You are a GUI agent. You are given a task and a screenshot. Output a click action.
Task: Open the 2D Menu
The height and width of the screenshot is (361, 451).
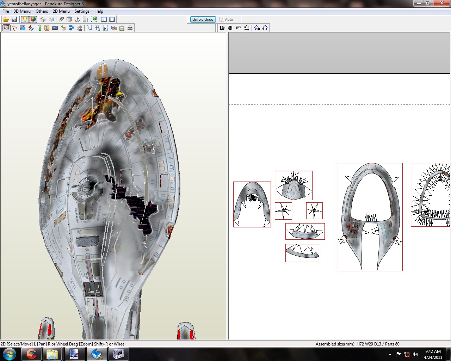click(x=61, y=11)
